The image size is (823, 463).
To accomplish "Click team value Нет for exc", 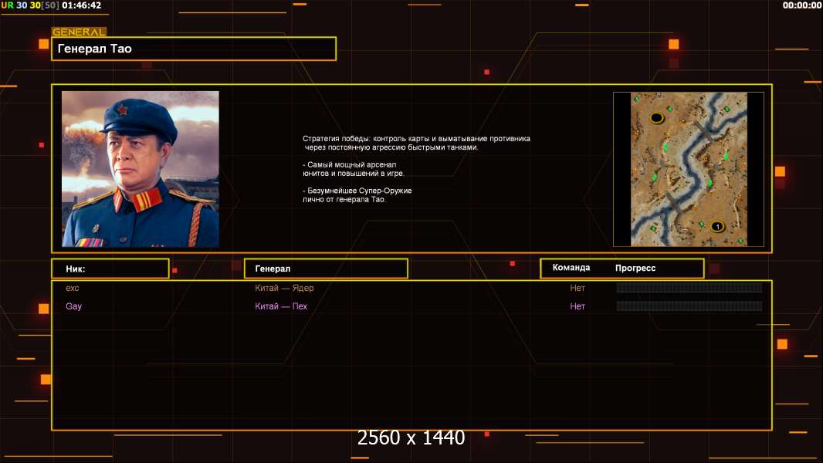I will pos(577,288).
